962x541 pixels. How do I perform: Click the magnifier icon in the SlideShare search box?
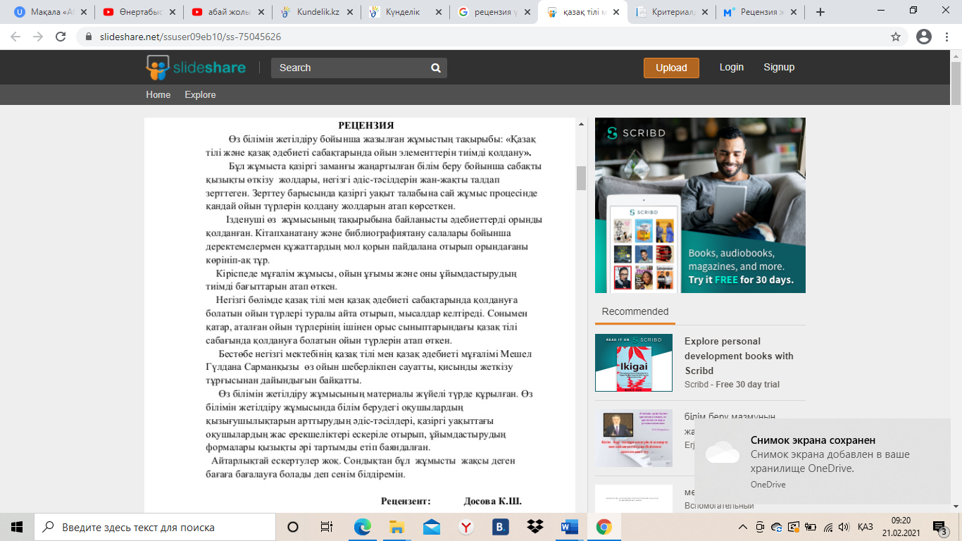(x=436, y=68)
